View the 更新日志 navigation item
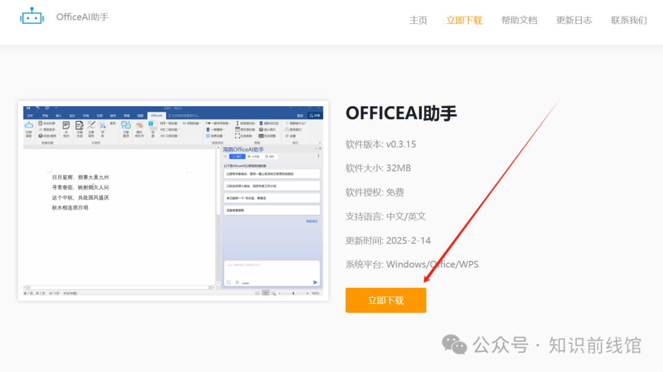 click(574, 20)
